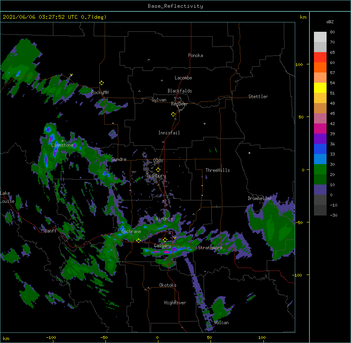The image size is (351, 343).
Task: Click the Strathmore city label
Action: point(210,248)
